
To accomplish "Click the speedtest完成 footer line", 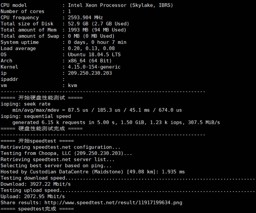I will (37, 209).
